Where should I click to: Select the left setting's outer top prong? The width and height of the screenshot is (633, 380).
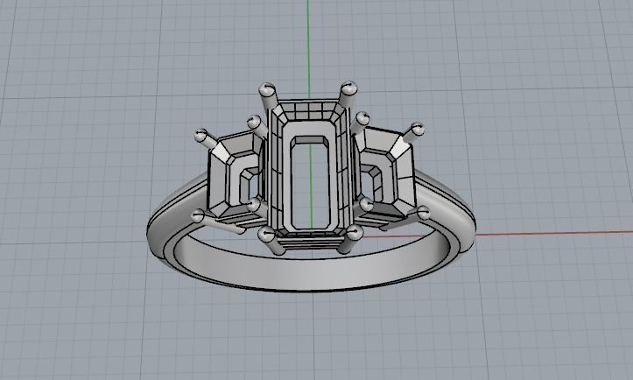pyautogui.click(x=206, y=138)
